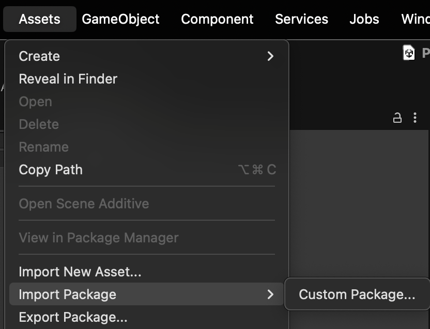Choose Import New Asset option
This screenshot has width=430, height=329.
80,272
